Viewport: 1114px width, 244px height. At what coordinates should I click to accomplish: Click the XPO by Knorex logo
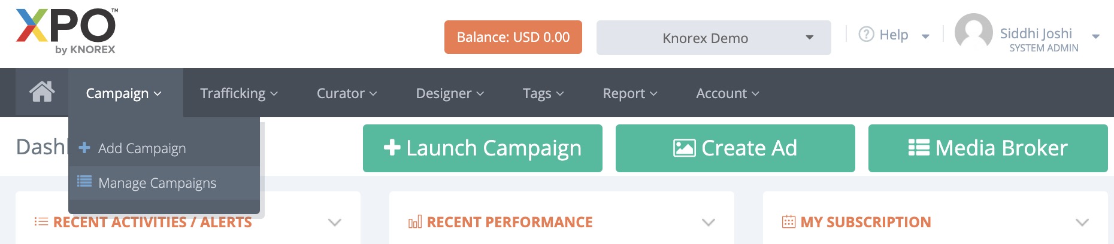[66, 32]
